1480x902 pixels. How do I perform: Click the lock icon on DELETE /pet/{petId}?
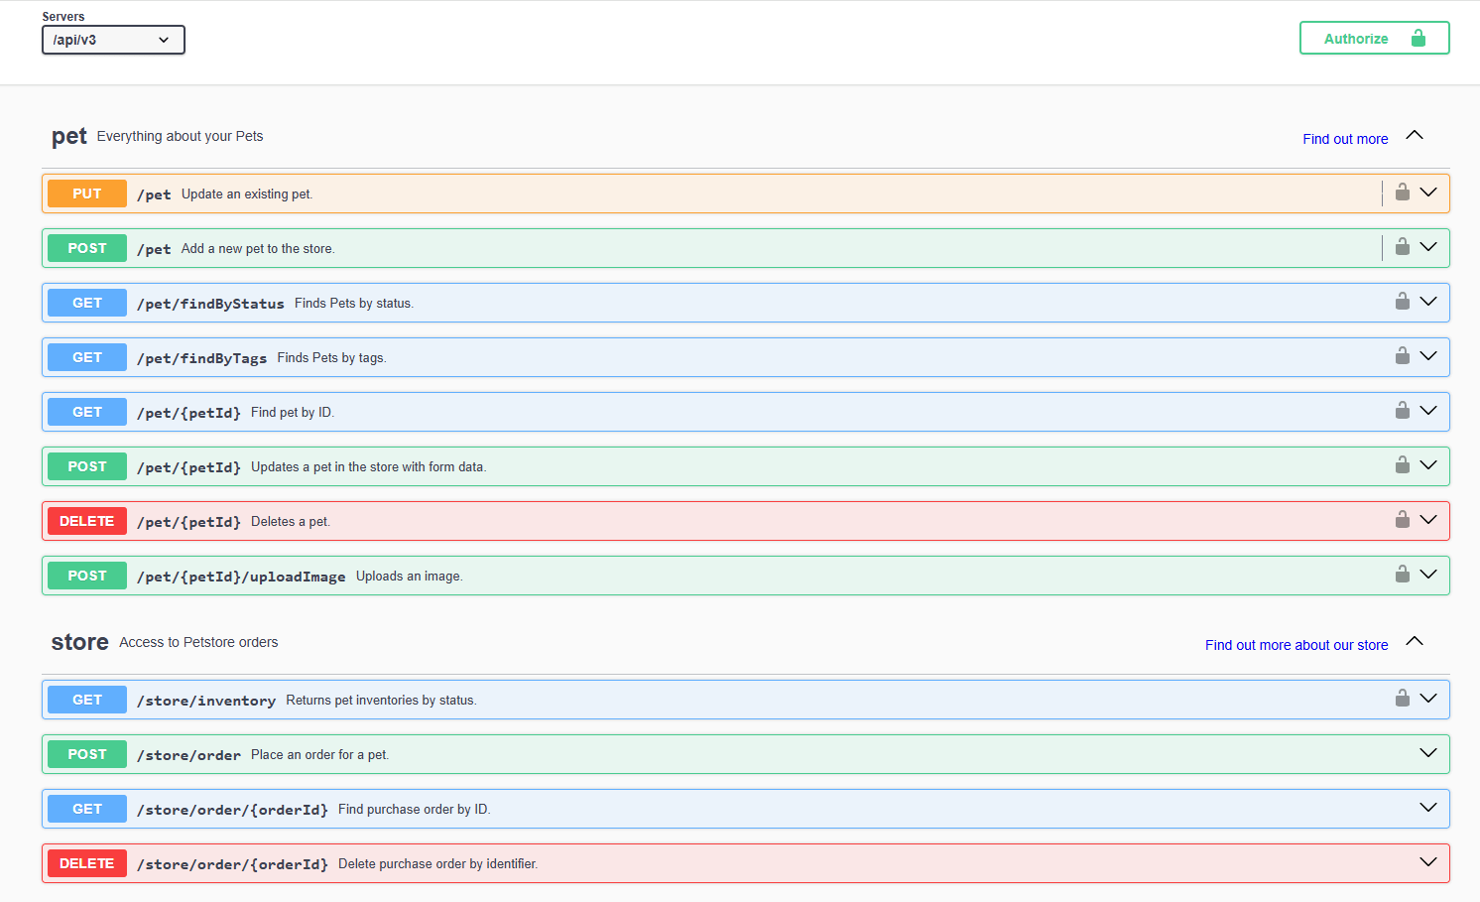coord(1402,519)
